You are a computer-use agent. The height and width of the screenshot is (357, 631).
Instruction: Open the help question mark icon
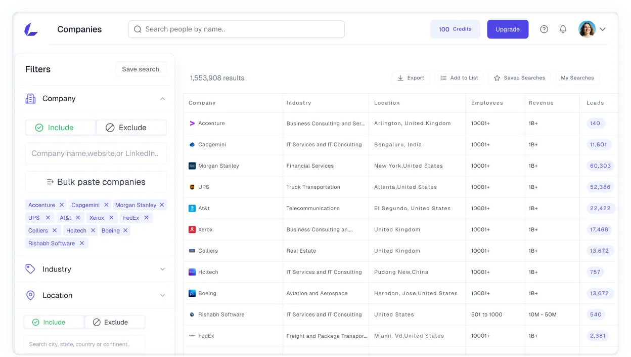click(544, 29)
